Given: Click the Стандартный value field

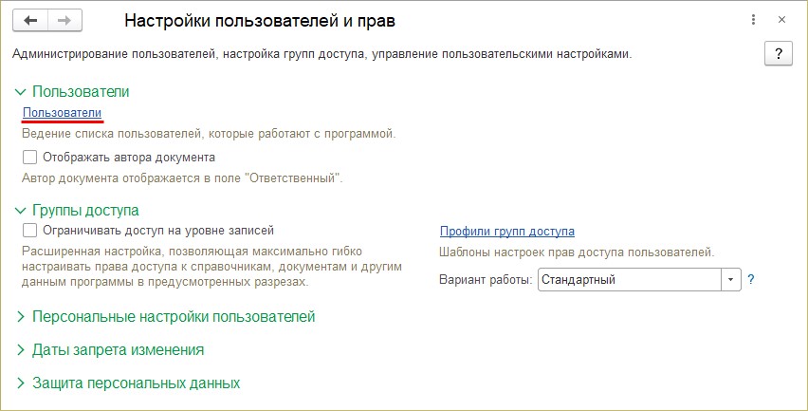Looking at the screenshot, I should coord(629,279).
